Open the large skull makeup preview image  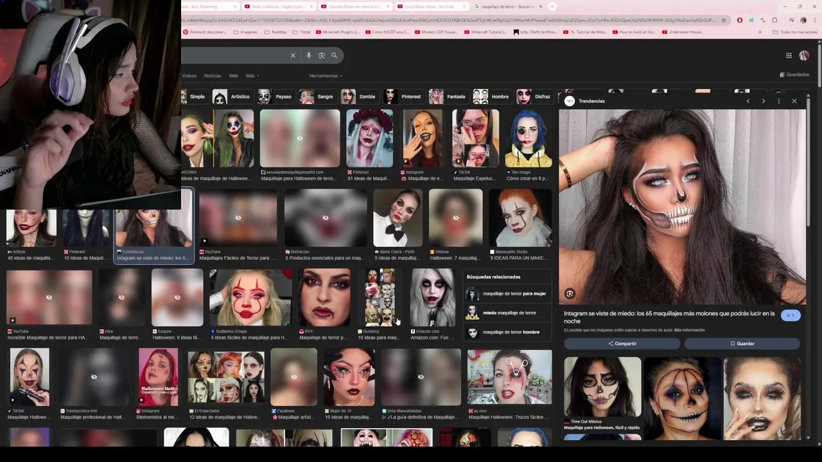(682, 207)
